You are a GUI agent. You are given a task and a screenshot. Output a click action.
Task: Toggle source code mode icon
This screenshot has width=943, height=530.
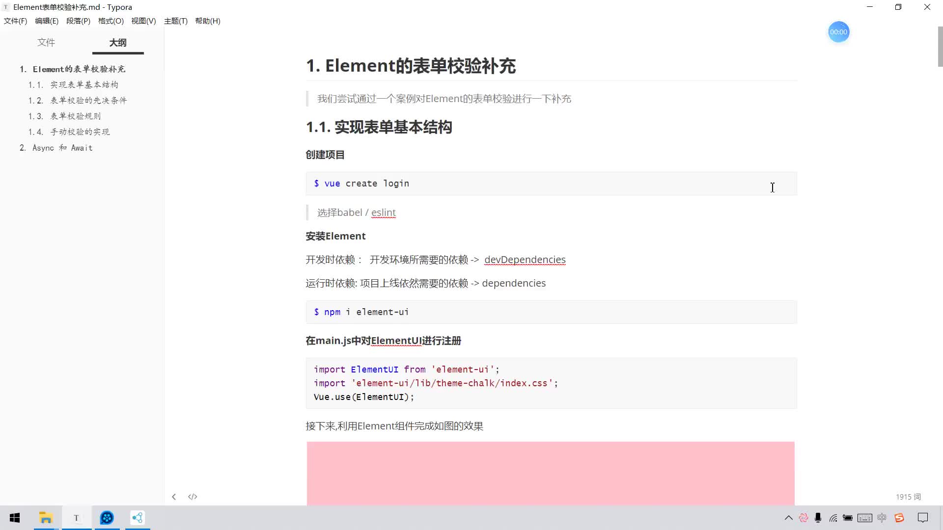click(x=193, y=497)
